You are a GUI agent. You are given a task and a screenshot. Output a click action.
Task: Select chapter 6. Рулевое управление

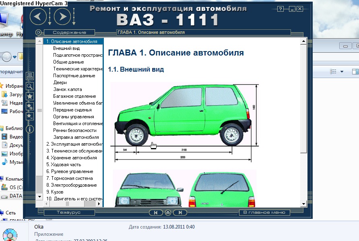(70, 172)
